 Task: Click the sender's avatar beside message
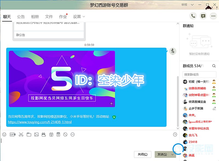click(x=173, y=51)
